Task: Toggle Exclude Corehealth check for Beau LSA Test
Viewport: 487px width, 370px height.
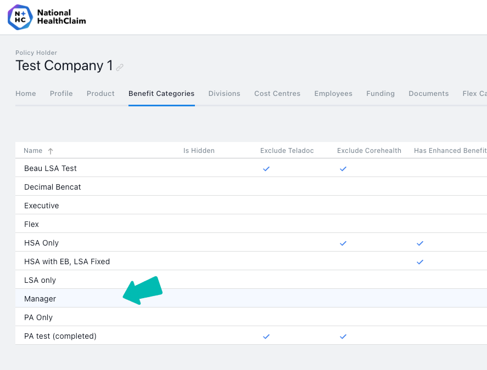Action: click(343, 169)
